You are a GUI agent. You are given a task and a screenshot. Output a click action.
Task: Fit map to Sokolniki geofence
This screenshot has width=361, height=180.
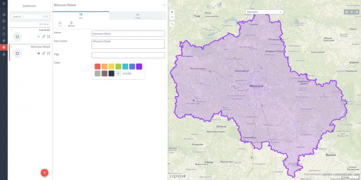[x=48, y=37]
